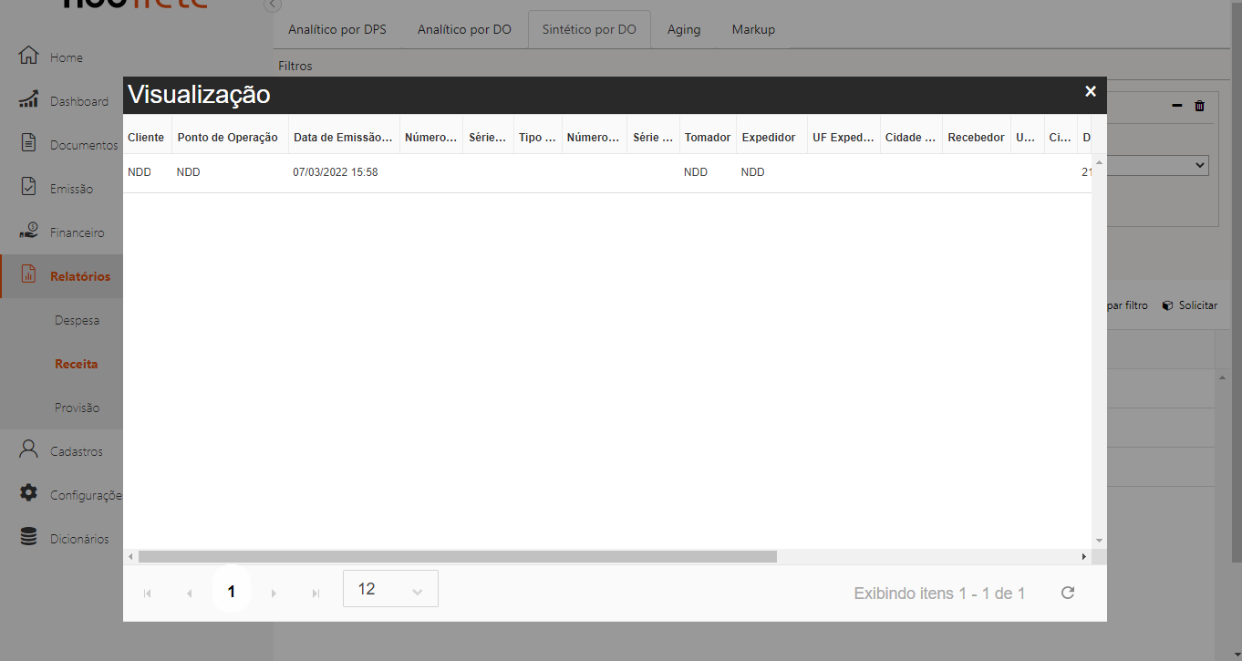
Task: Click the Solicitar button
Action: point(1190,305)
